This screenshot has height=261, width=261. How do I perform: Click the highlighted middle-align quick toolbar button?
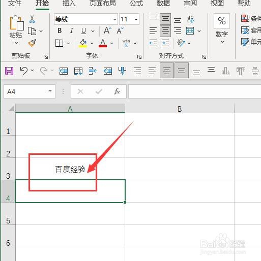coord(182,71)
